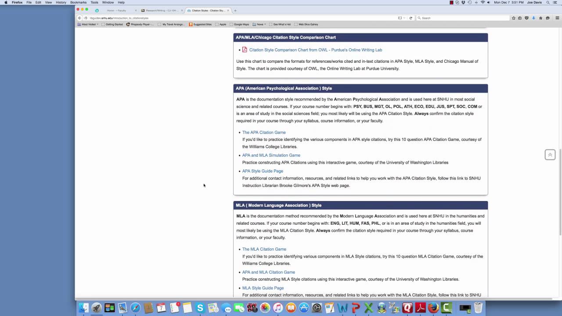Image resolution: width=562 pixels, height=316 pixels.
Task: Open the Photos app in the dock
Action: (x=265, y=308)
